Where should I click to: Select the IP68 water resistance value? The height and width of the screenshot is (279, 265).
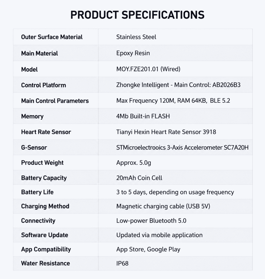(122, 263)
